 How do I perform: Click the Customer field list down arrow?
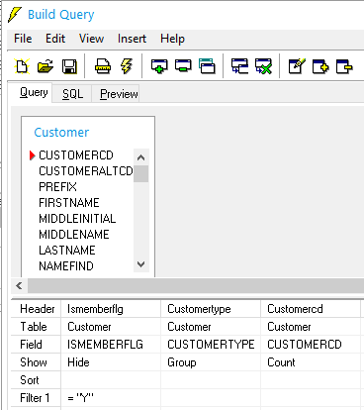click(x=140, y=264)
